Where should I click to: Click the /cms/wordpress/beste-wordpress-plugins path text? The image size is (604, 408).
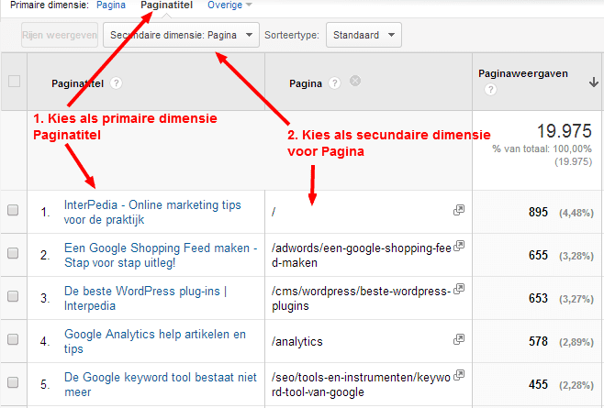[x=361, y=298]
